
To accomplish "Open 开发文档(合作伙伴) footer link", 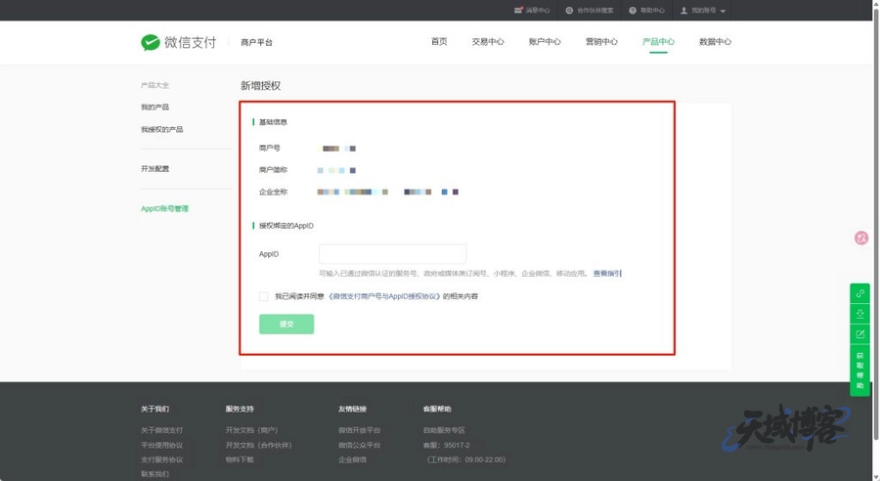I will 259,445.
